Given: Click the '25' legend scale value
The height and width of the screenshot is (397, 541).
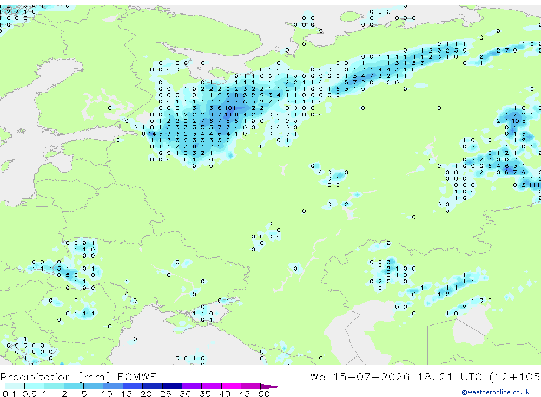Looking at the screenshot, I should pos(166,394).
